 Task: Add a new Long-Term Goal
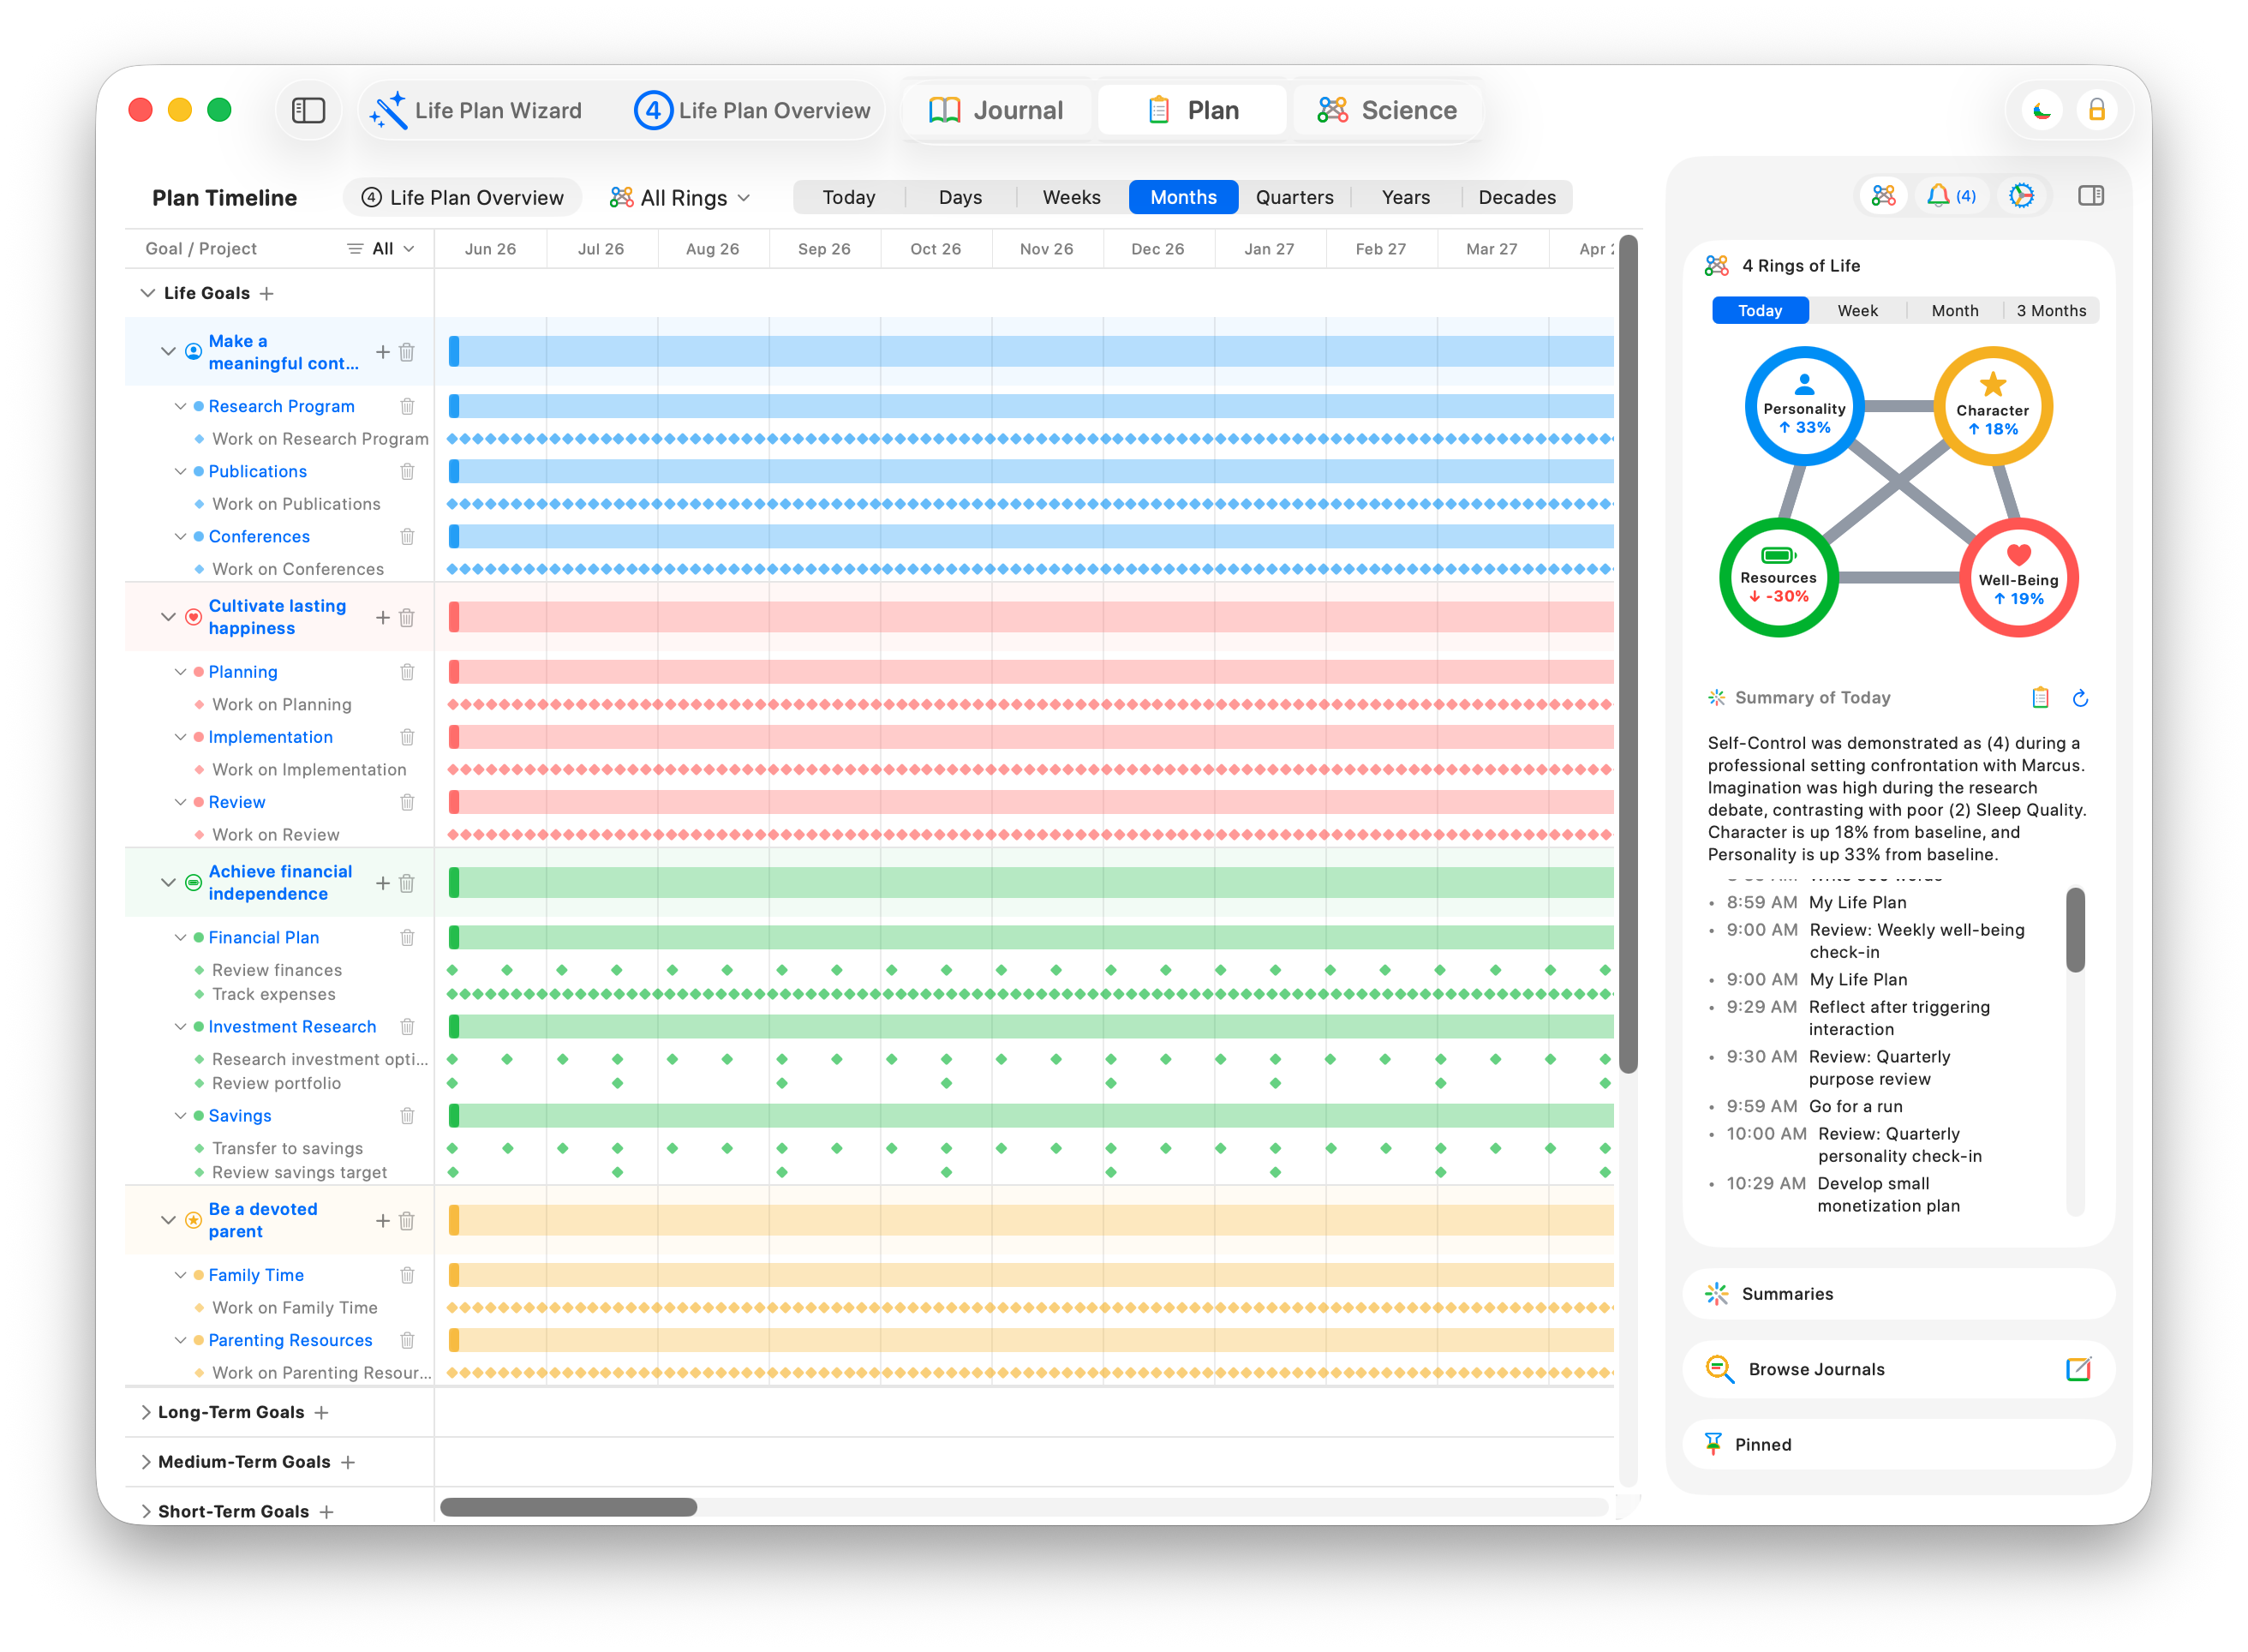tap(321, 1412)
